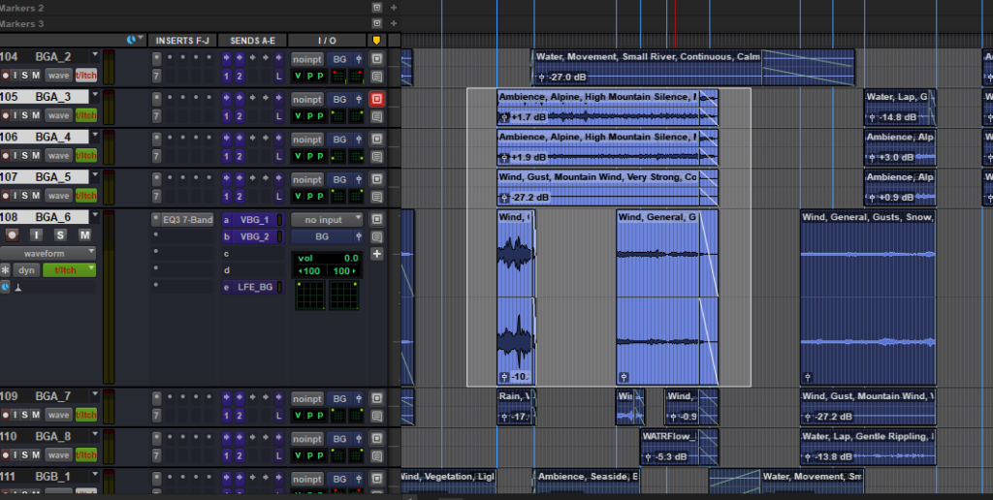This screenshot has height=500, width=993.
Task: Click the SENDS A-E column header
Action: coord(253,41)
